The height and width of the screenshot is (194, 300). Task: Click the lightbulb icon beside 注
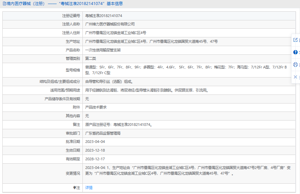[x=74, y=188]
